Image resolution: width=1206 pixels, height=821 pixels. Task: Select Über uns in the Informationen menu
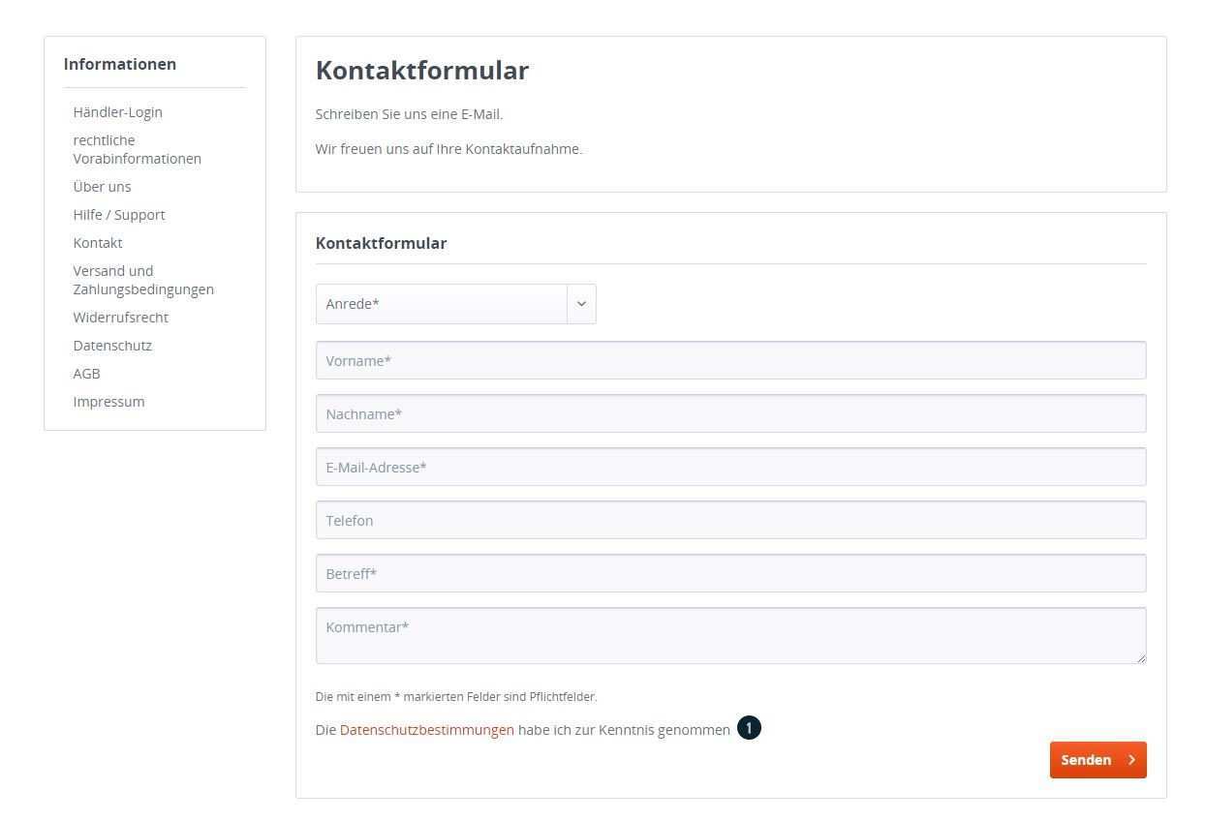pyautogui.click(x=102, y=187)
